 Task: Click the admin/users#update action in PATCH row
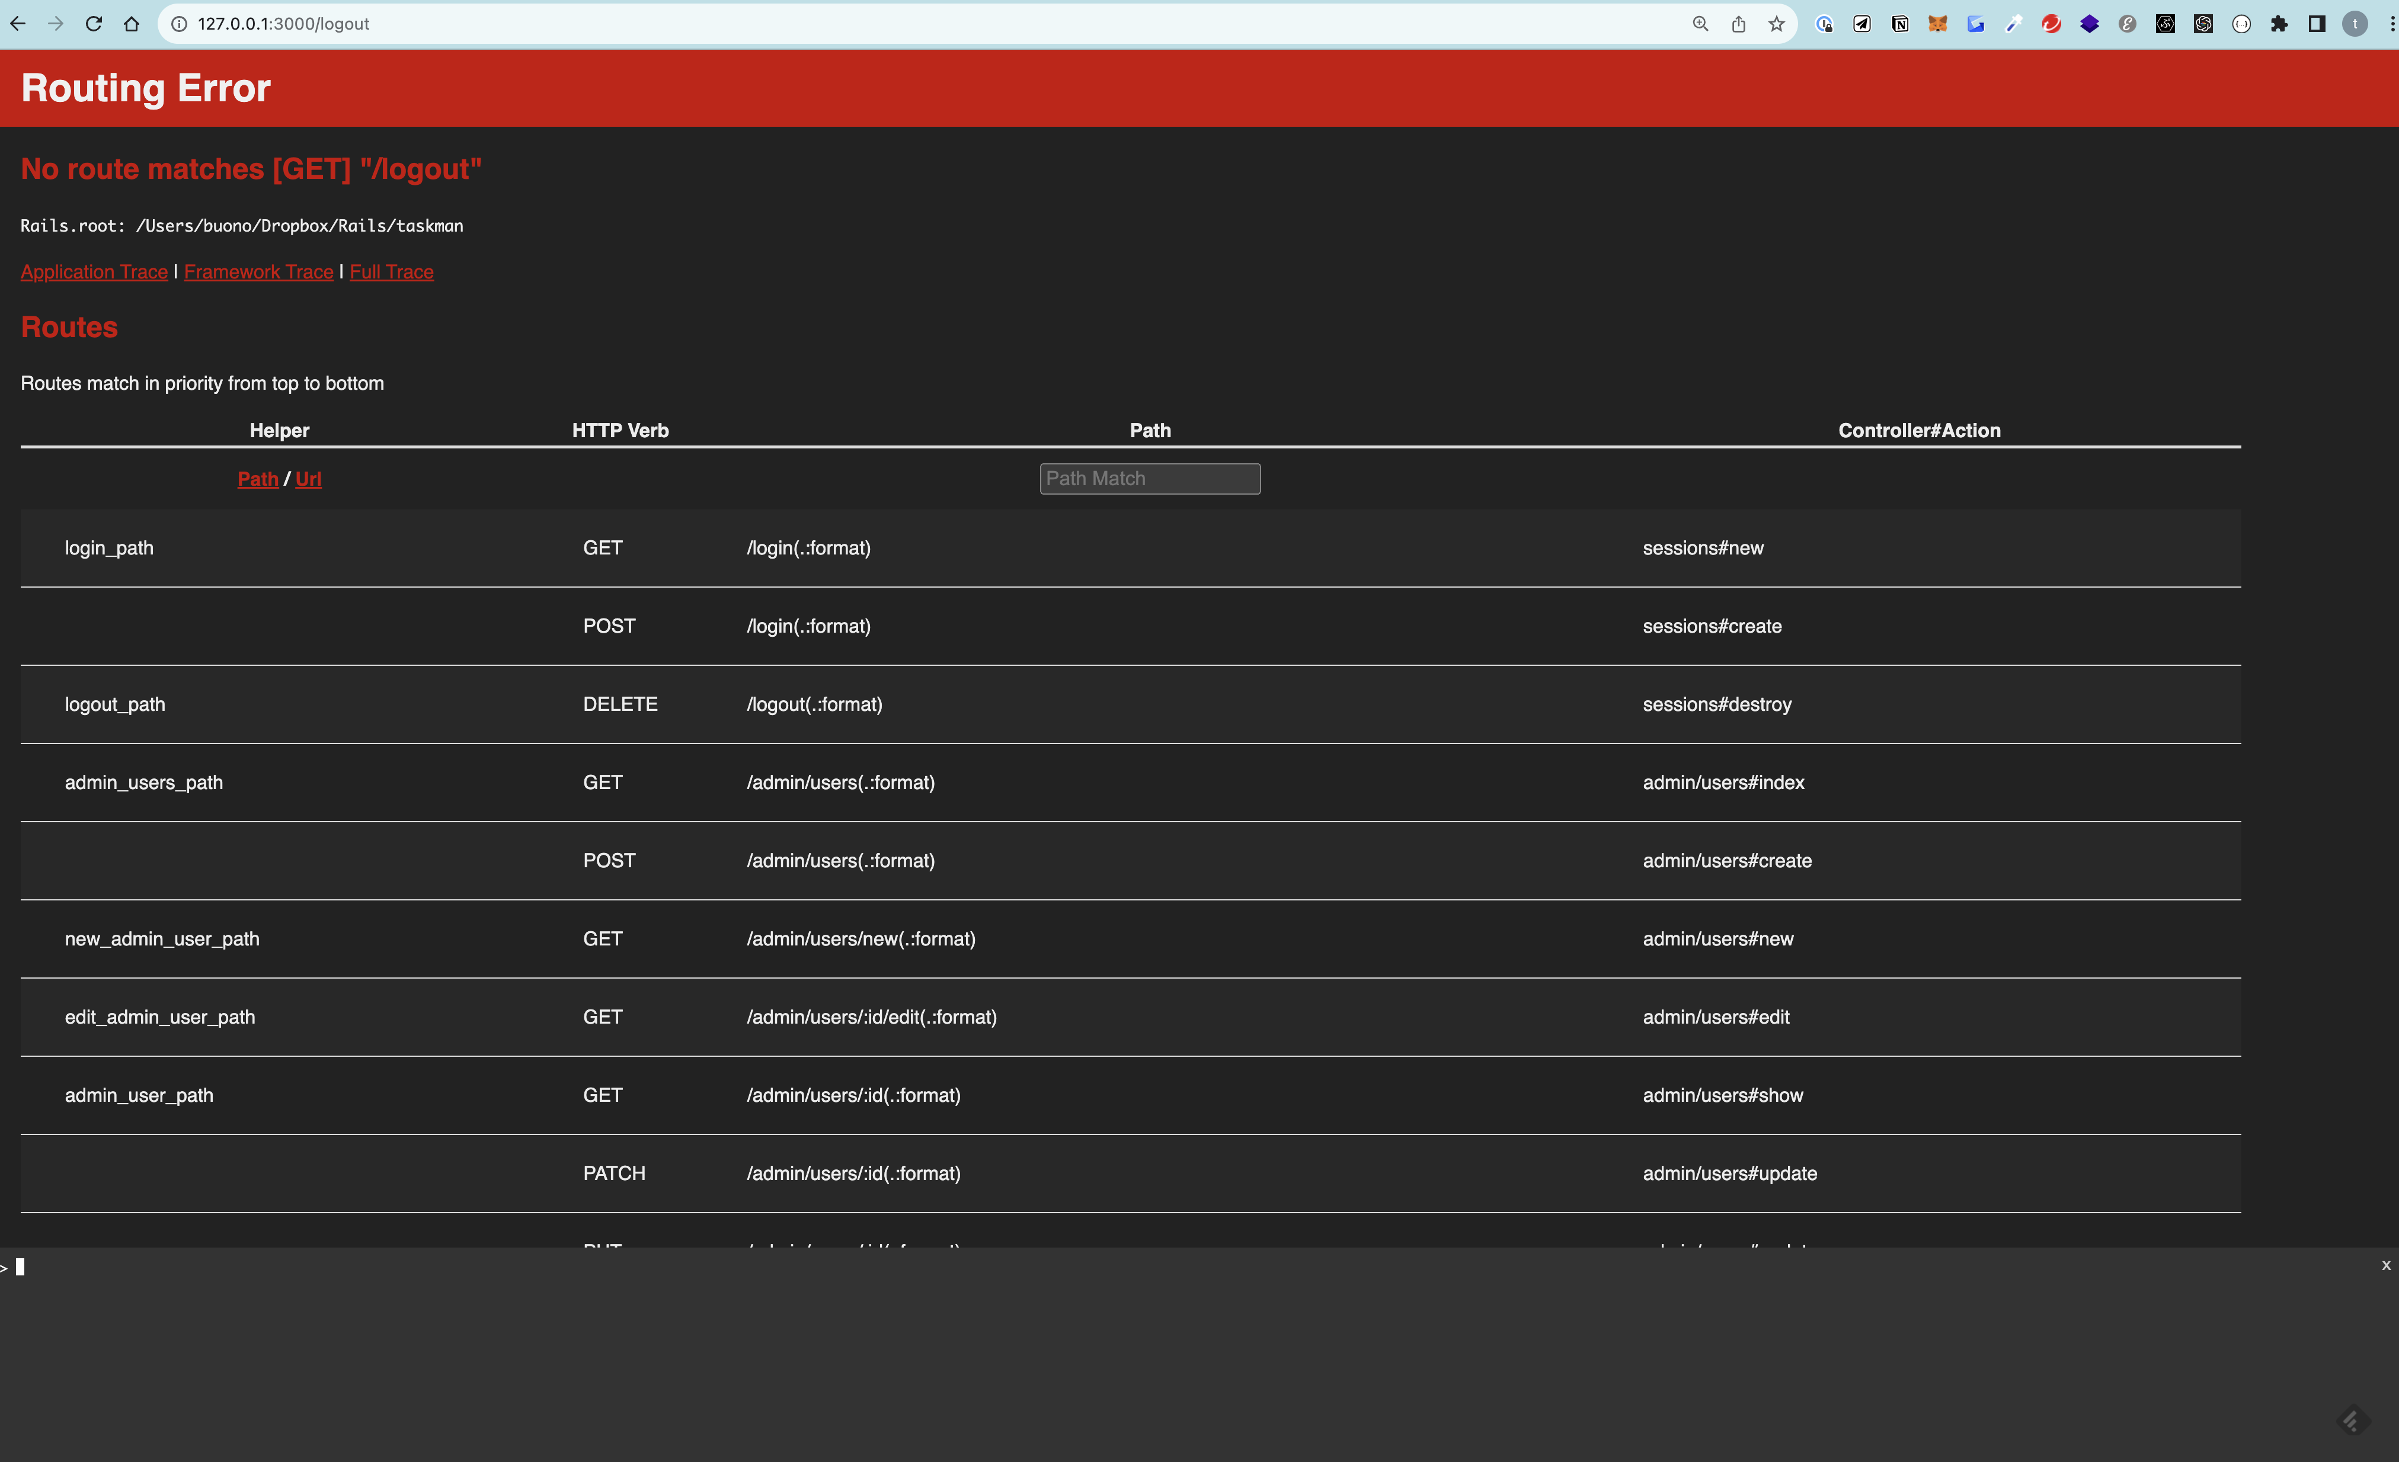tap(1729, 1174)
